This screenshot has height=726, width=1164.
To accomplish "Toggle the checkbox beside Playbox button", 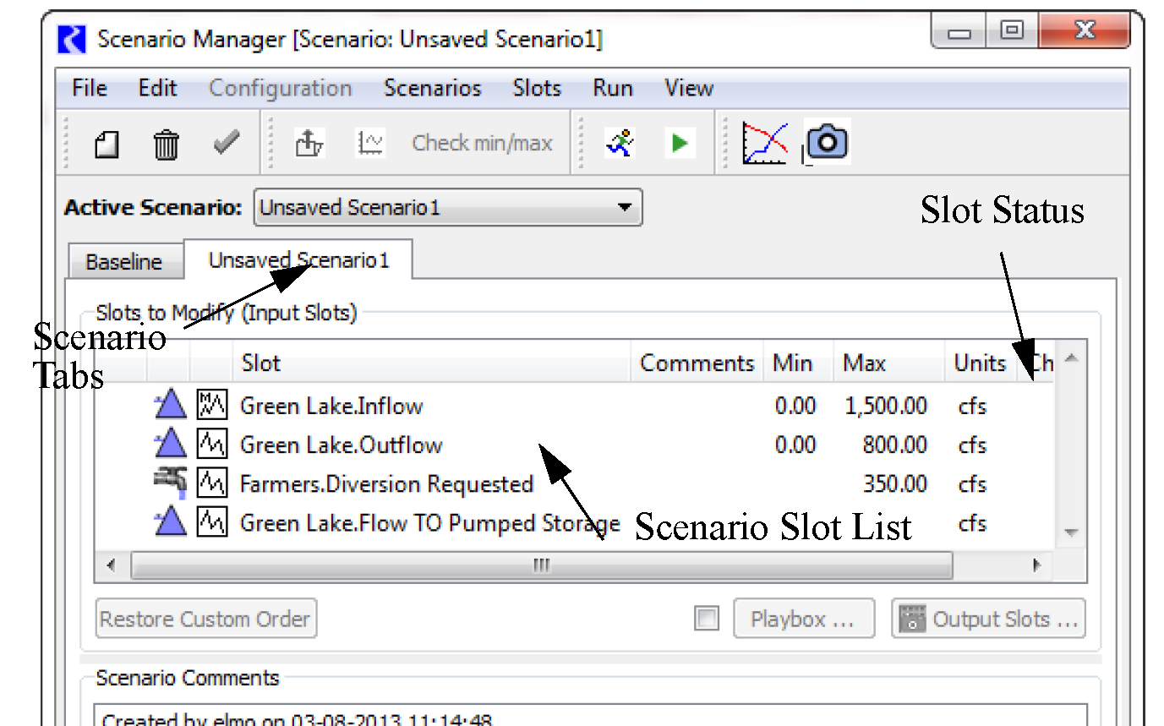I will click(706, 620).
